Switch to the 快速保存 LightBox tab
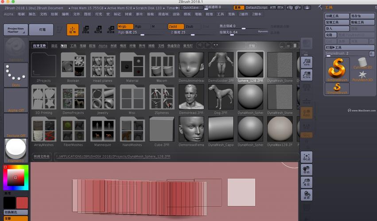This screenshot has height=221, width=377. pos(174,46)
